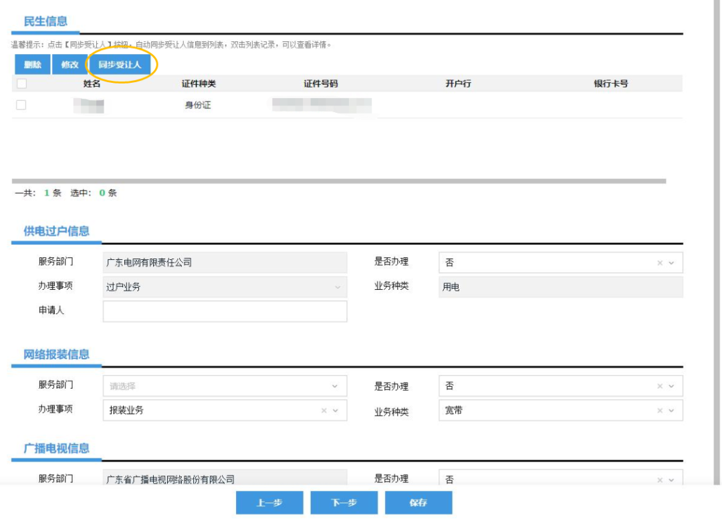The height and width of the screenshot is (523, 722).
Task: Click the 修改 (modify) button
Action: click(x=70, y=65)
